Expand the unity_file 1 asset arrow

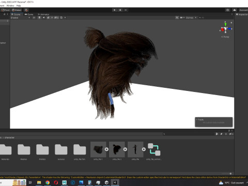pos(106,149)
